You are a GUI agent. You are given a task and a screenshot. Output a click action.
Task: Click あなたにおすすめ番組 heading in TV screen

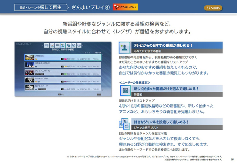(63, 49)
